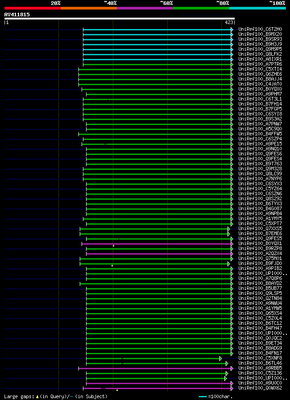This screenshot has width=290, height=400.
Task: Click the UniRef100_Q9FES4 hit name
Action: coord(260,159)
